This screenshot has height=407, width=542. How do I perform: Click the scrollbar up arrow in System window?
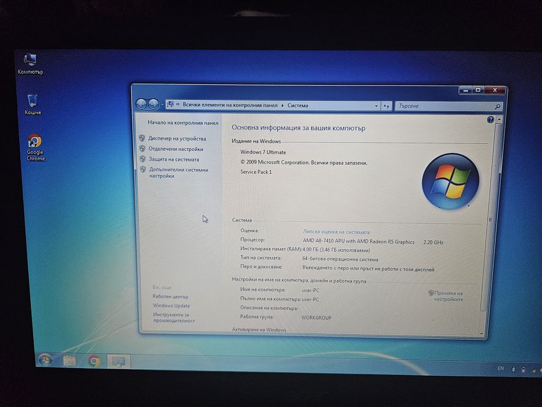click(x=498, y=119)
